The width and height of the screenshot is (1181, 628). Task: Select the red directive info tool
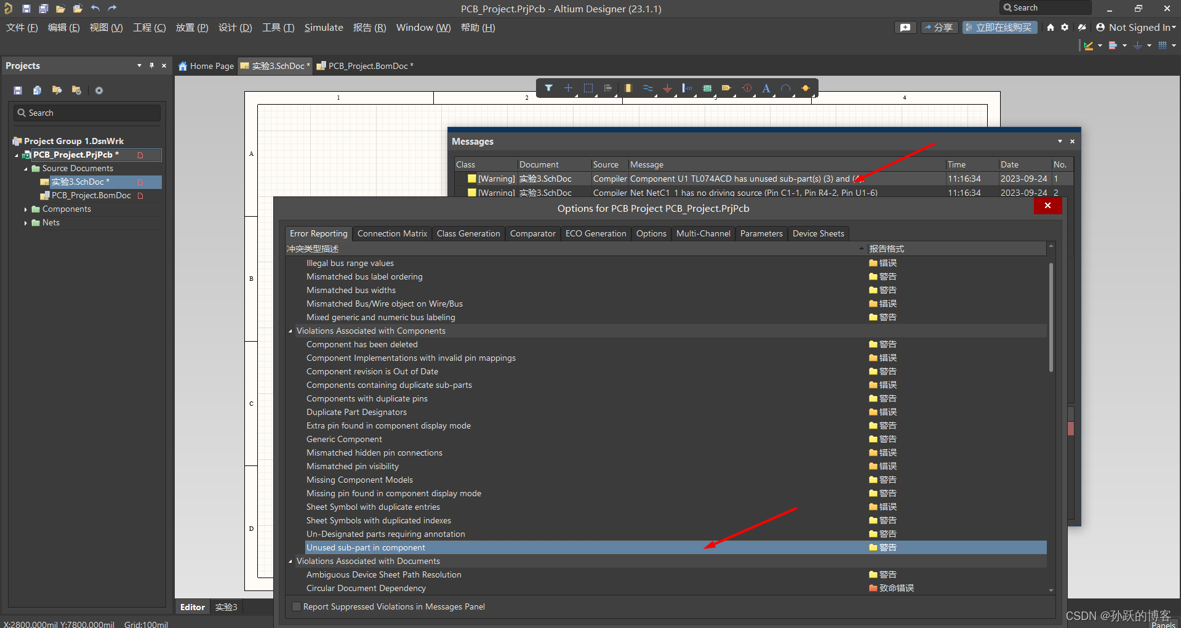pos(747,88)
